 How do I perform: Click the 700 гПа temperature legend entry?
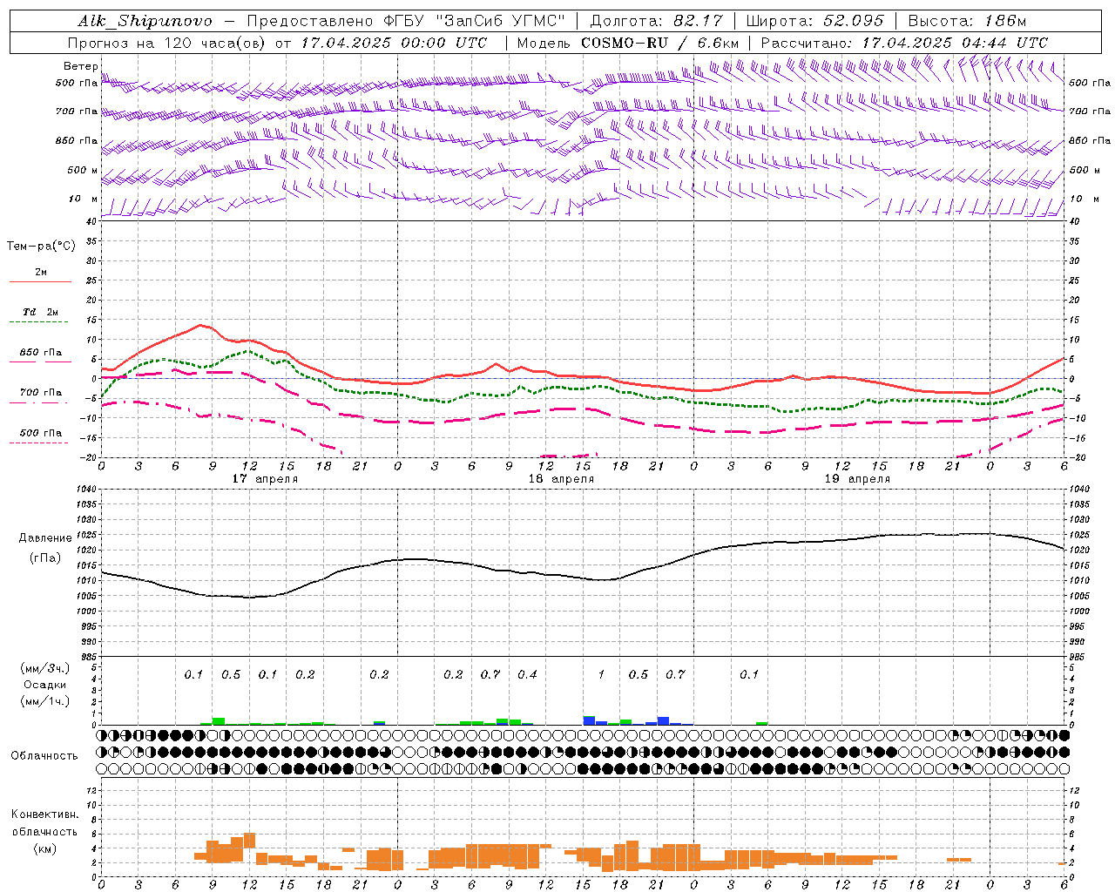(40, 393)
